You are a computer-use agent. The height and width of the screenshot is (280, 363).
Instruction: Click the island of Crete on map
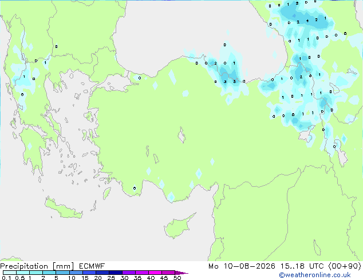(x=63, y=209)
